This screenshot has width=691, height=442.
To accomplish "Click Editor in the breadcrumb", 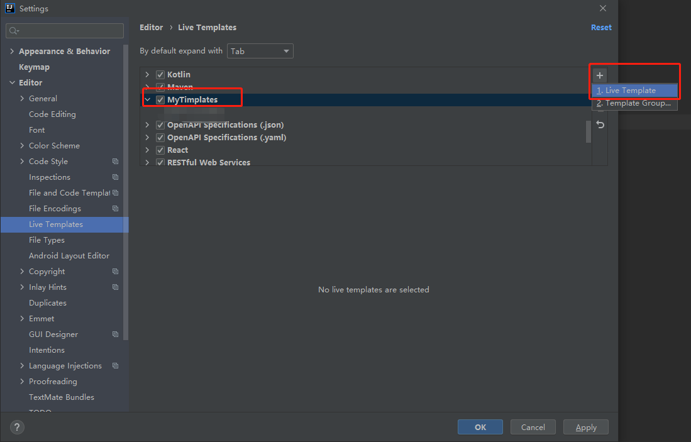I will click(151, 27).
